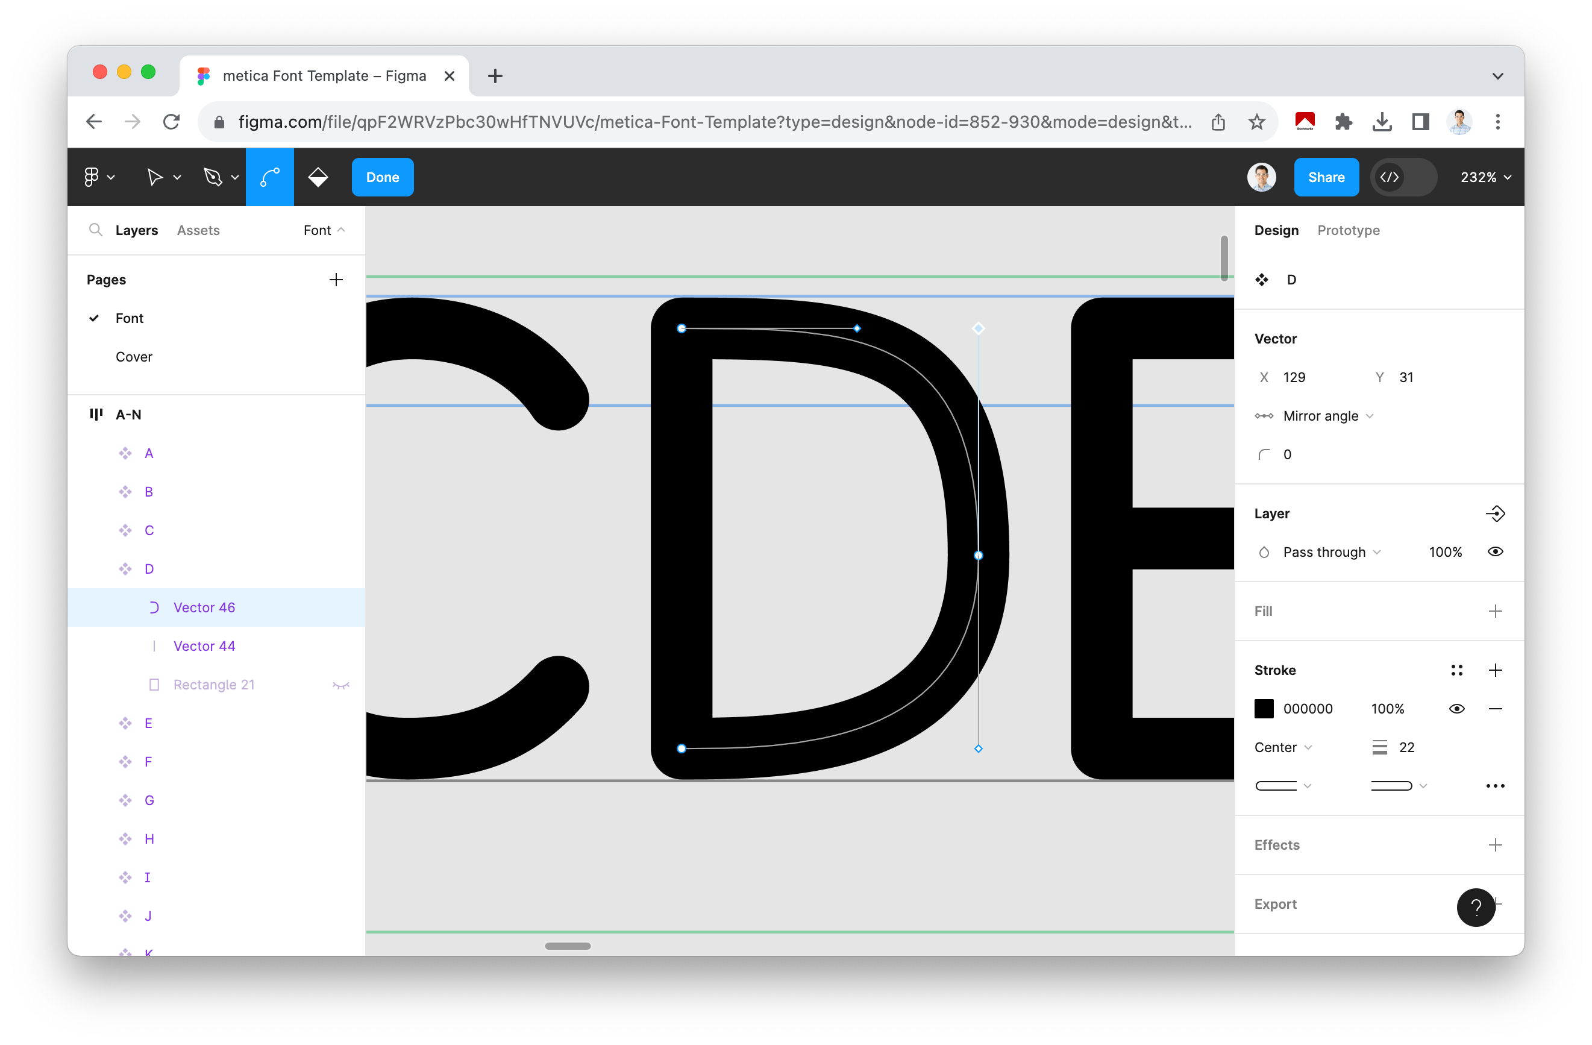Select the Pen tool
1592x1045 pixels.
click(x=214, y=177)
